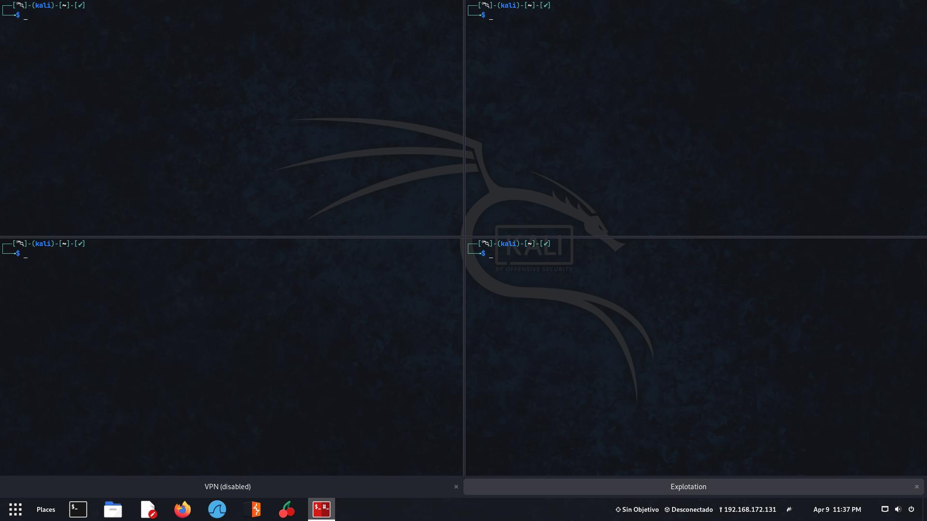927x521 pixels.
Task: Open the Apr 9 11:37 PM clock
Action: click(837, 509)
